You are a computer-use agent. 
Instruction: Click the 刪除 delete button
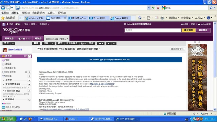tap(36, 43)
